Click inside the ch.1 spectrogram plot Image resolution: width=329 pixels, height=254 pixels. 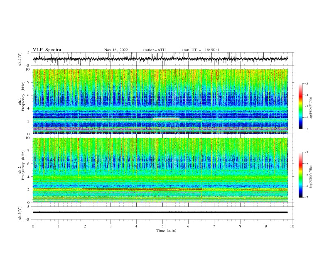pyautogui.click(x=160, y=101)
